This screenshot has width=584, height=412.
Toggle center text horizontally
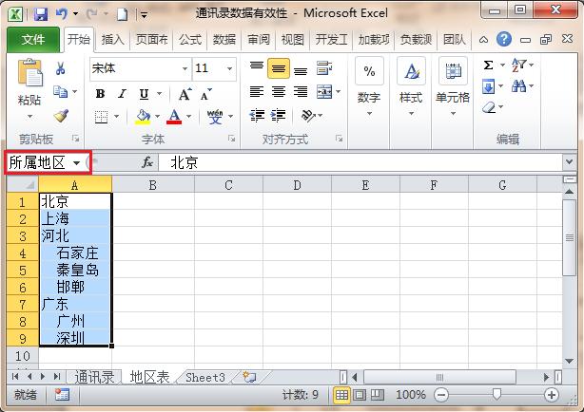point(279,91)
